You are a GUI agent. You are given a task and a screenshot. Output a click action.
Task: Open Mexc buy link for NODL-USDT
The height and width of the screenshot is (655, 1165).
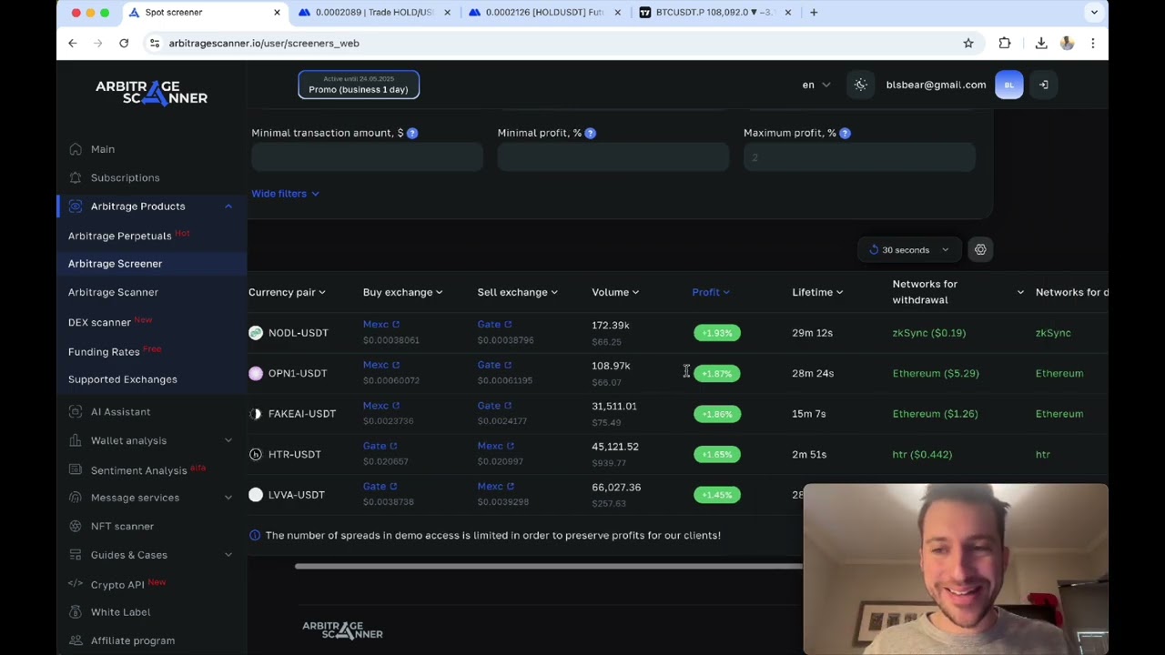(x=381, y=325)
